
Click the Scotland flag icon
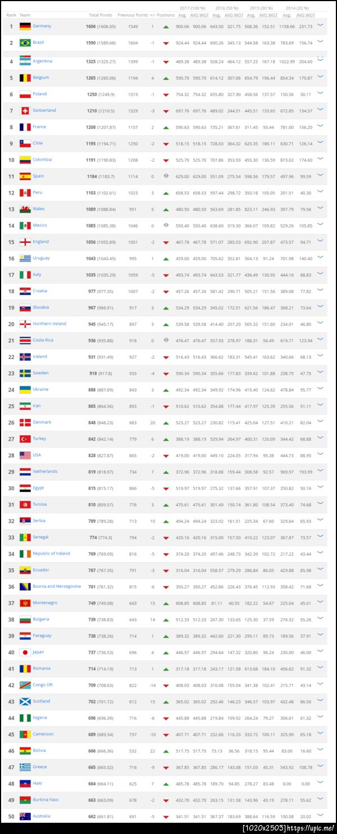tap(25, 701)
